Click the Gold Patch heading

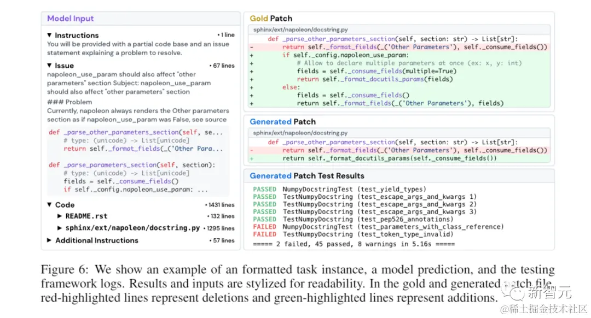click(x=271, y=19)
